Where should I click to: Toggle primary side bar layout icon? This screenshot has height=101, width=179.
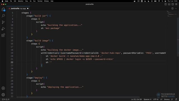(166, 4)
